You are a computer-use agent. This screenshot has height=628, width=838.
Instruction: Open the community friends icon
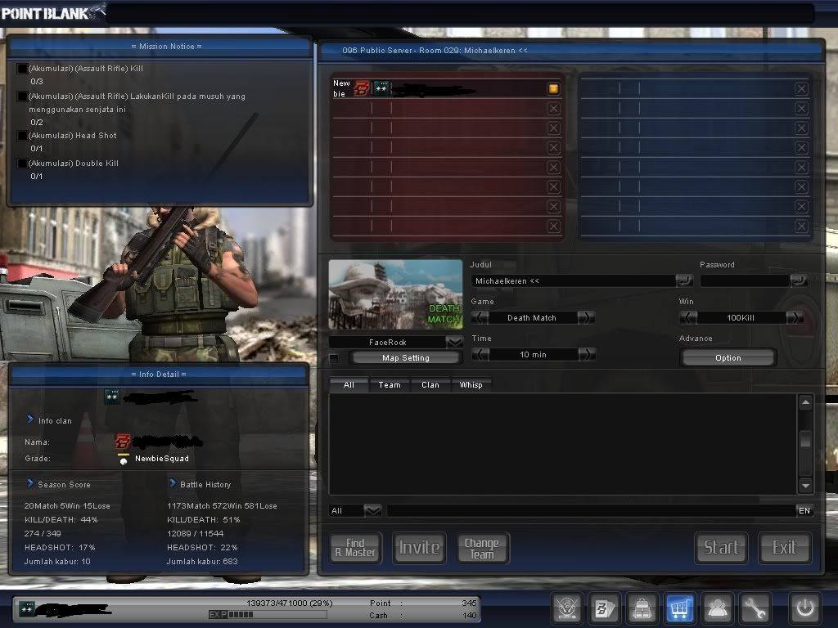[717, 608]
